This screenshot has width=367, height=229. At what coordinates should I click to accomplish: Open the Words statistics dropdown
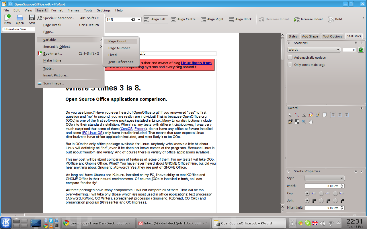tap(314, 50)
